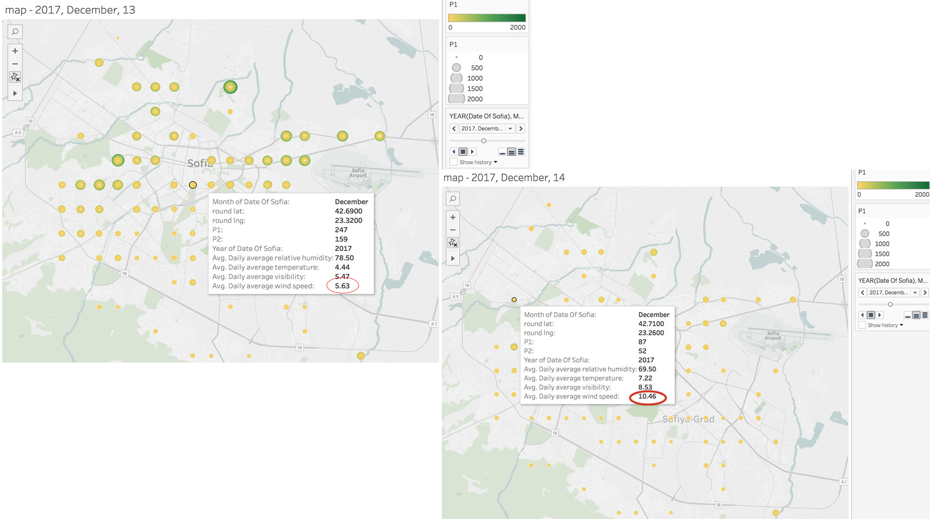Play forward in December 13 pages control
The width and height of the screenshot is (930, 529).
[x=472, y=152]
